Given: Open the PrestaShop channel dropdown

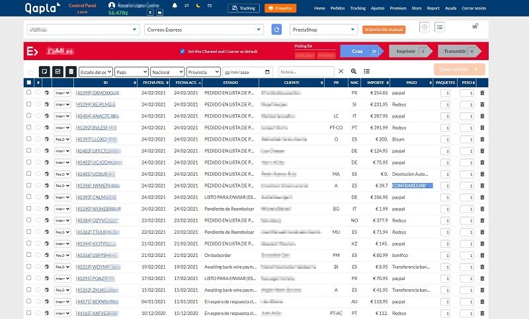Looking at the screenshot, I should pos(323,30).
